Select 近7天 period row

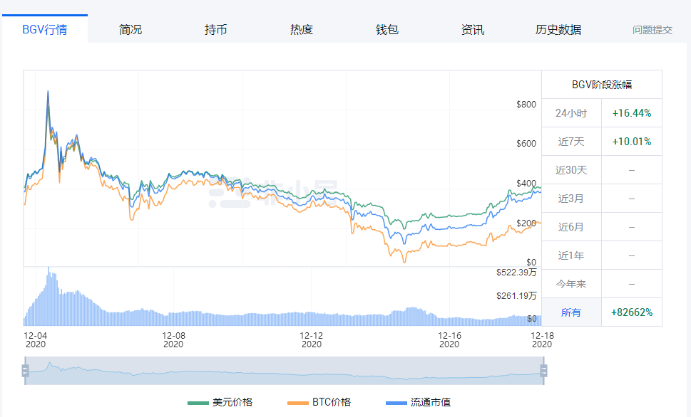pyautogui.click(x=602, y=142)
